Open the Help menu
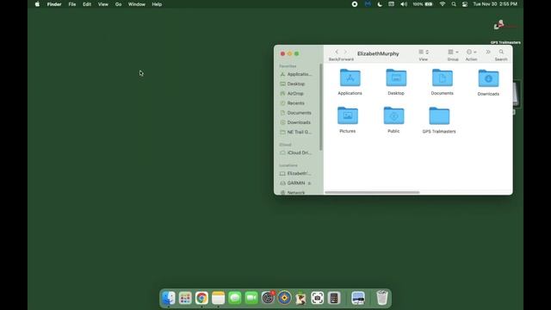This screenshot has width=551, height=310. pyautogui.click(x=157, y=4)
